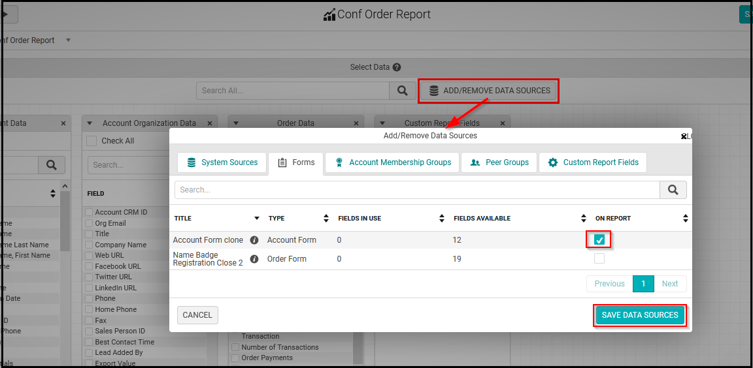Check the Sales Person ID field
This screenshot has height=368, width=753.
click(x=88, y=331)
